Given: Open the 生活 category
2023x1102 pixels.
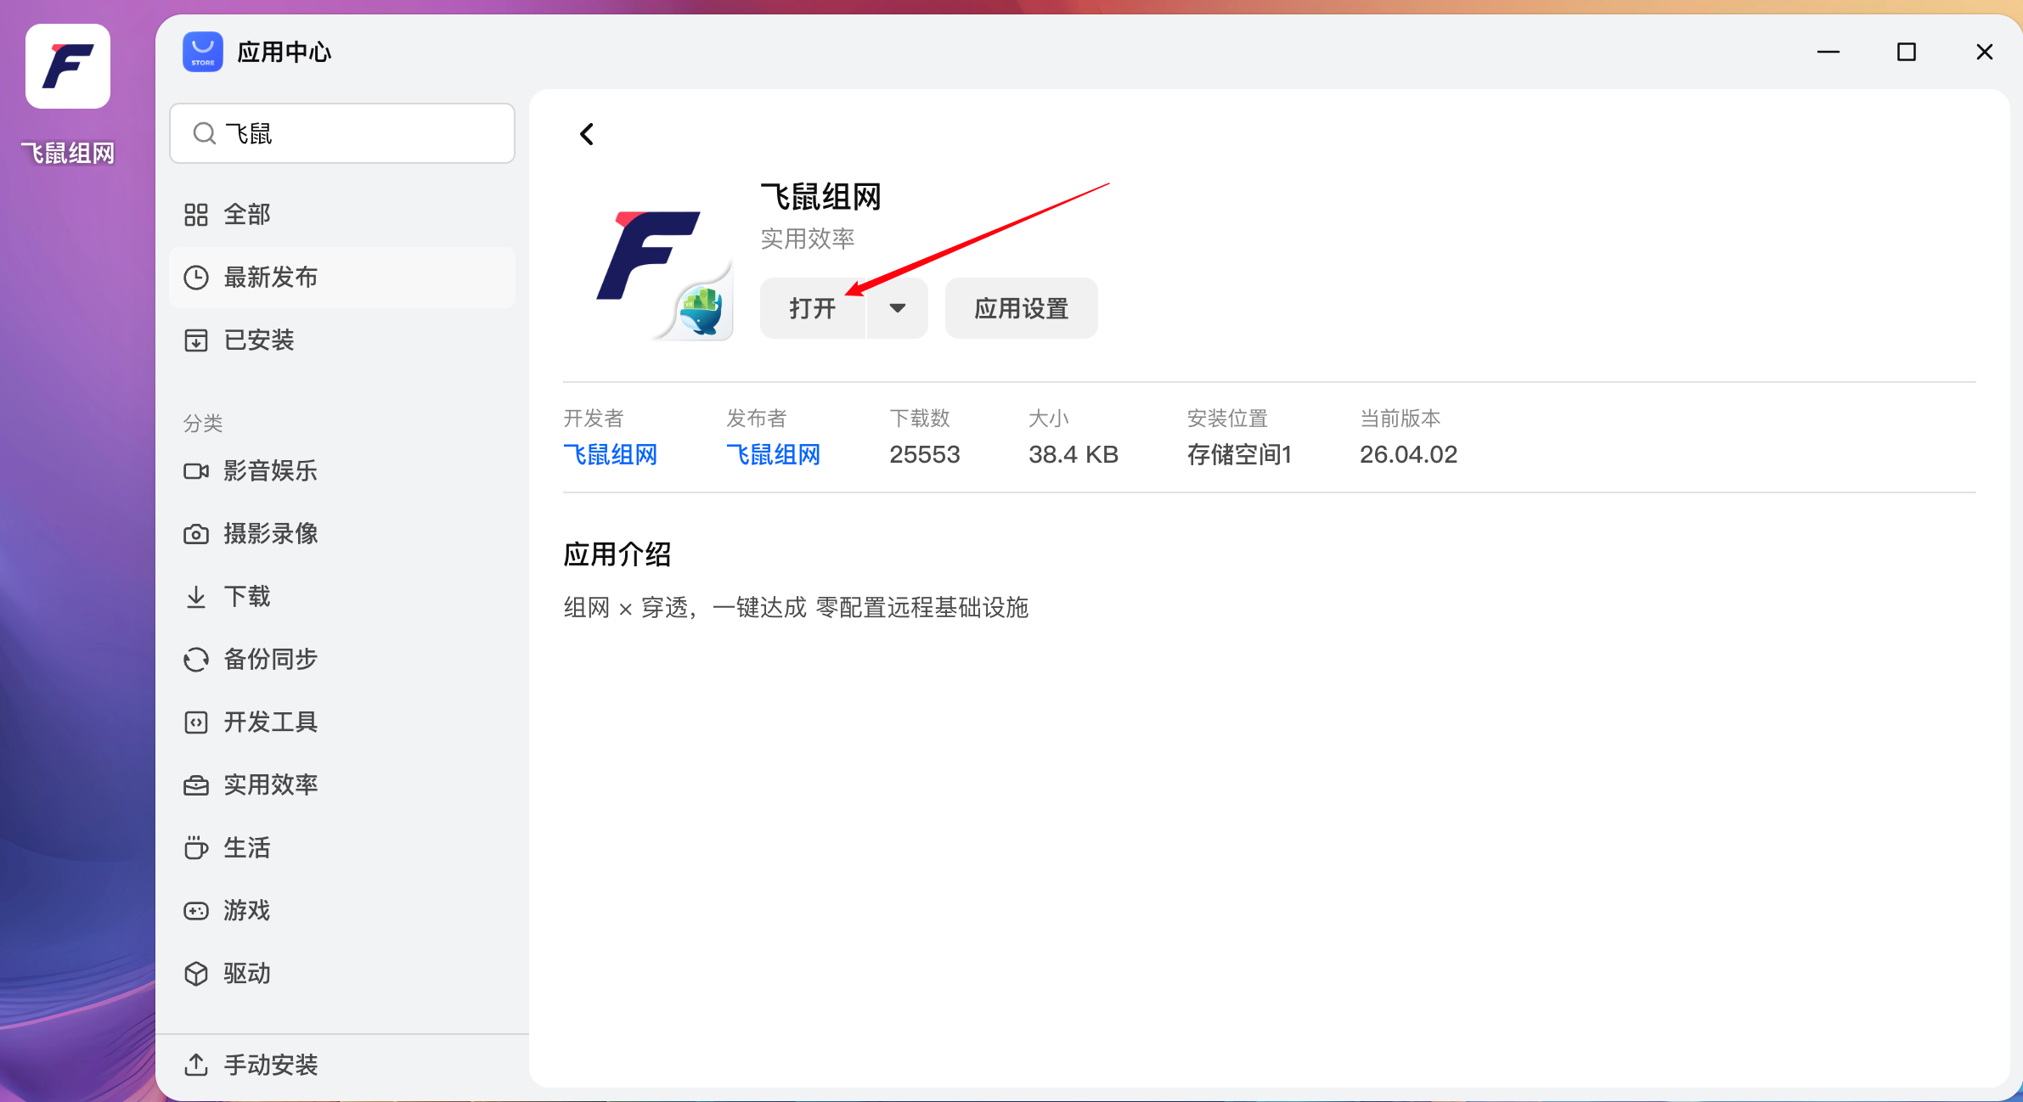Looking at the screenshot, I should click(x=342, y=848).
